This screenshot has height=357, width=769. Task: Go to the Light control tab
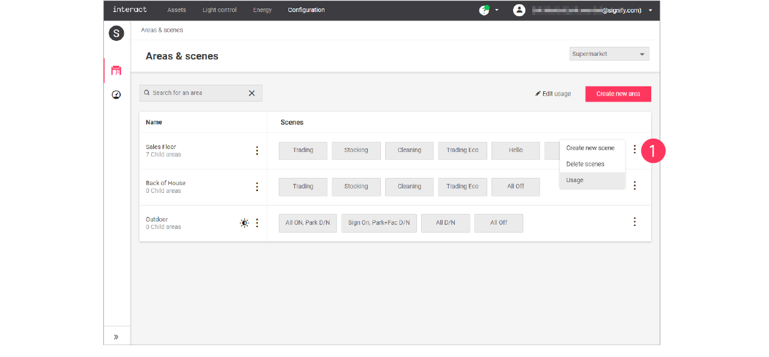(219, 10)
